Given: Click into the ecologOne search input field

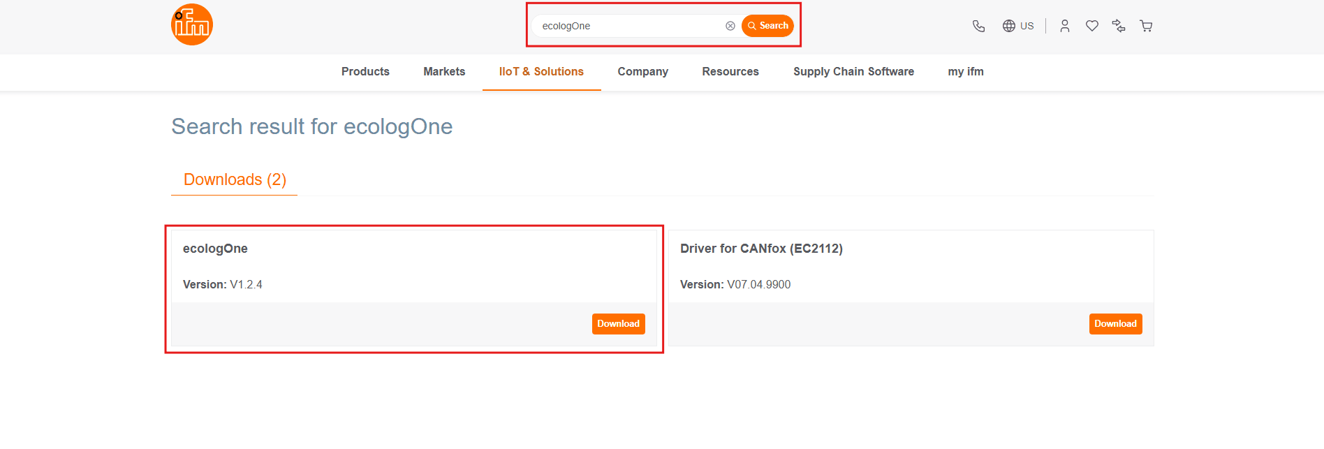Looking at the screenshot, I should [628, 26].
